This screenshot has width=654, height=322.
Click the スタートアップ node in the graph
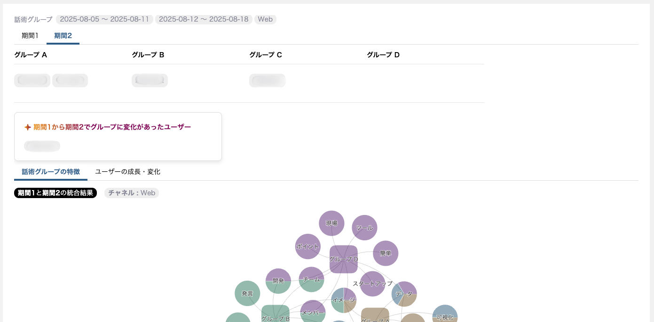(x=372, y=284)
